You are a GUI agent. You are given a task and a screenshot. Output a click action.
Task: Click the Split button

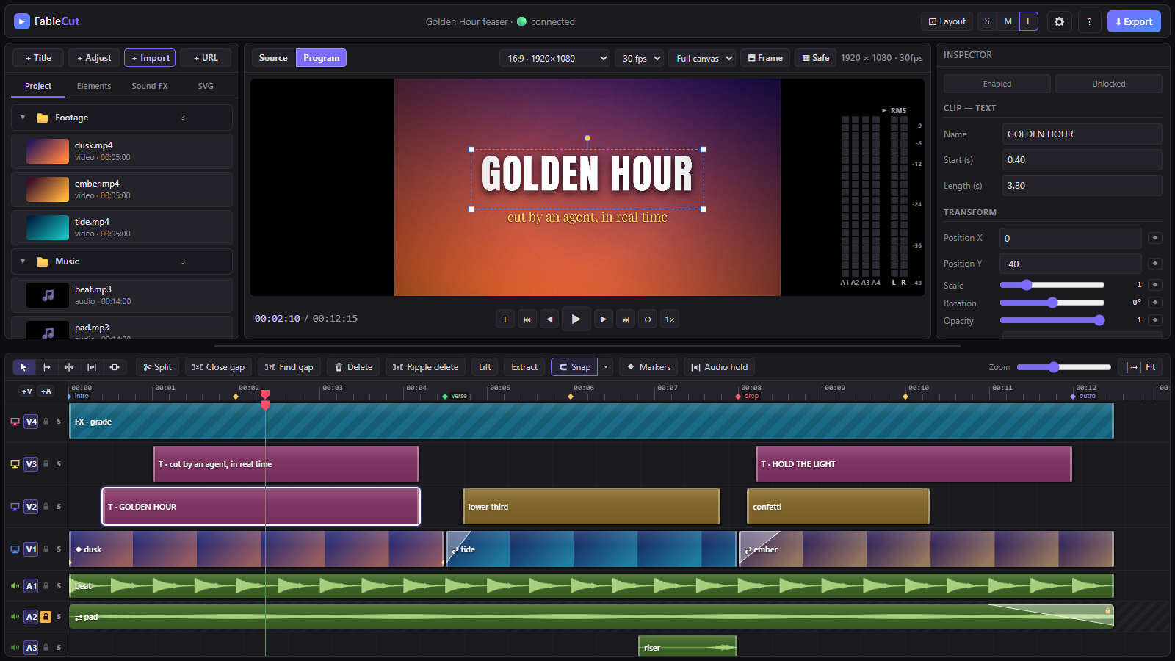click(157, 367)
